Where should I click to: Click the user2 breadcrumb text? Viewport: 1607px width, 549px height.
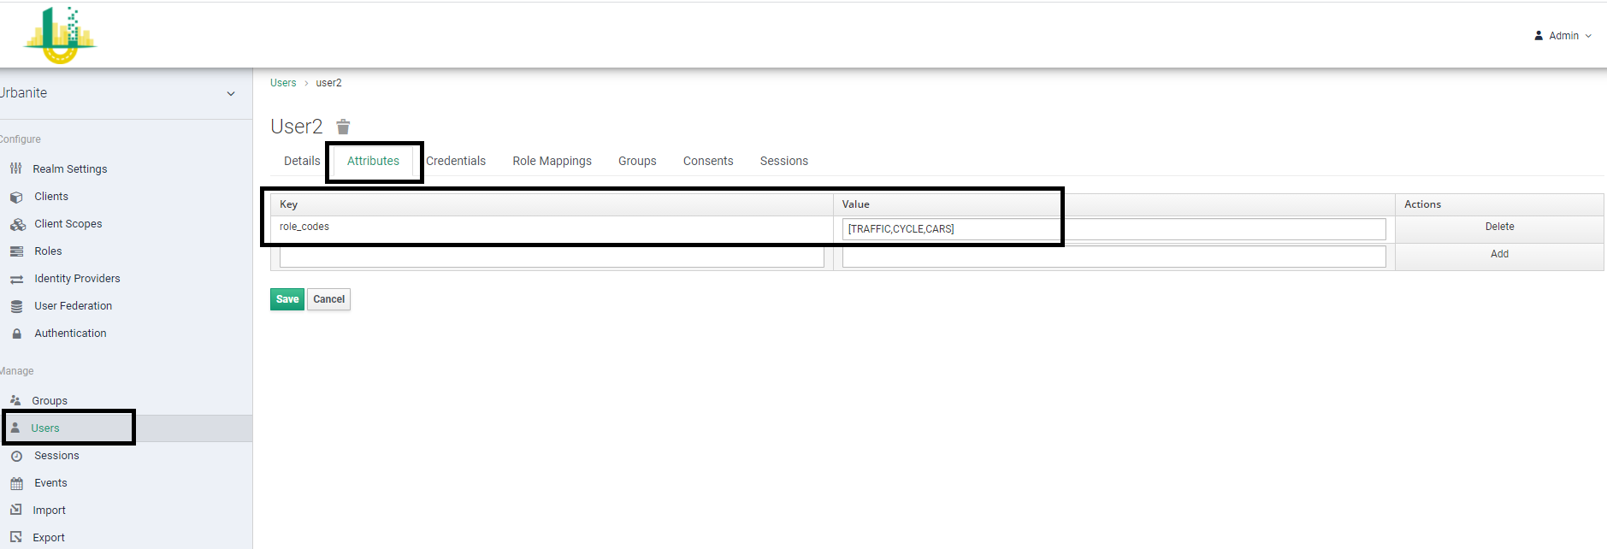coord(328,83)
